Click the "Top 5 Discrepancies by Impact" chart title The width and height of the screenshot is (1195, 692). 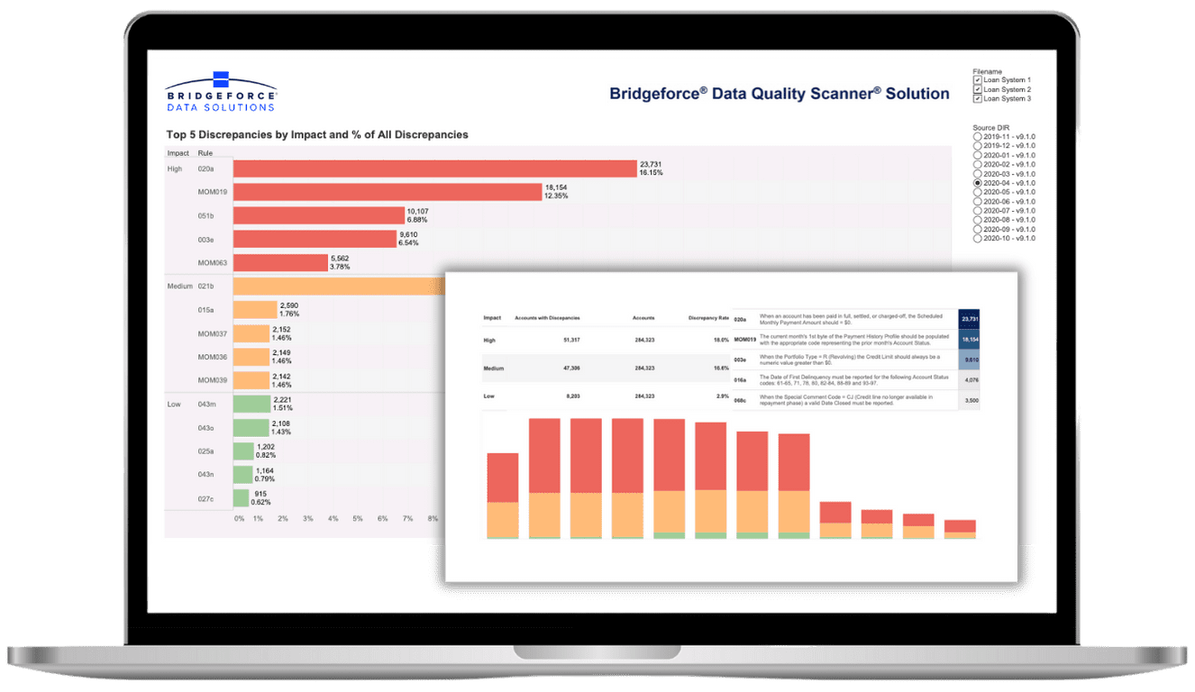317,135
